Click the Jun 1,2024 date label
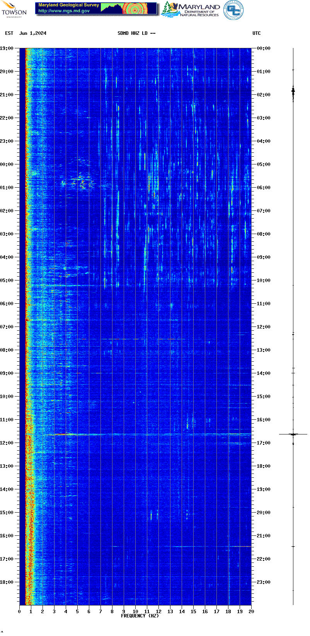The width and height of the screenshot is (310, 636). (x=33, y=33)
